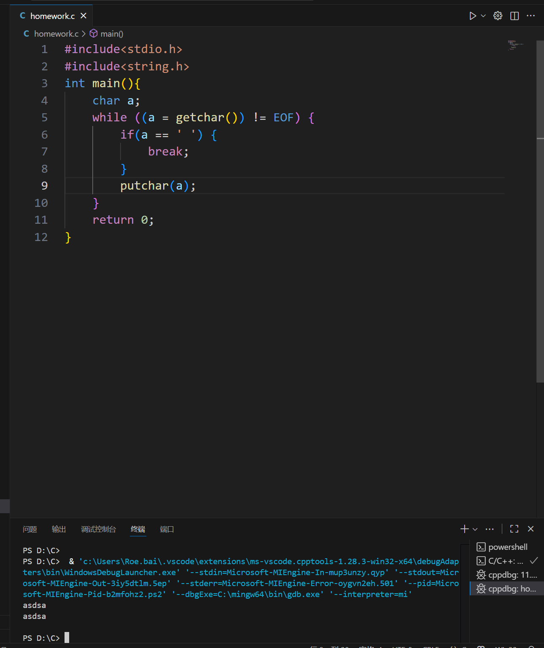Viewport: 544px width, 648px height.
Task: Expand the new terminal profile dropdown
Action: [x=475, y=529]
